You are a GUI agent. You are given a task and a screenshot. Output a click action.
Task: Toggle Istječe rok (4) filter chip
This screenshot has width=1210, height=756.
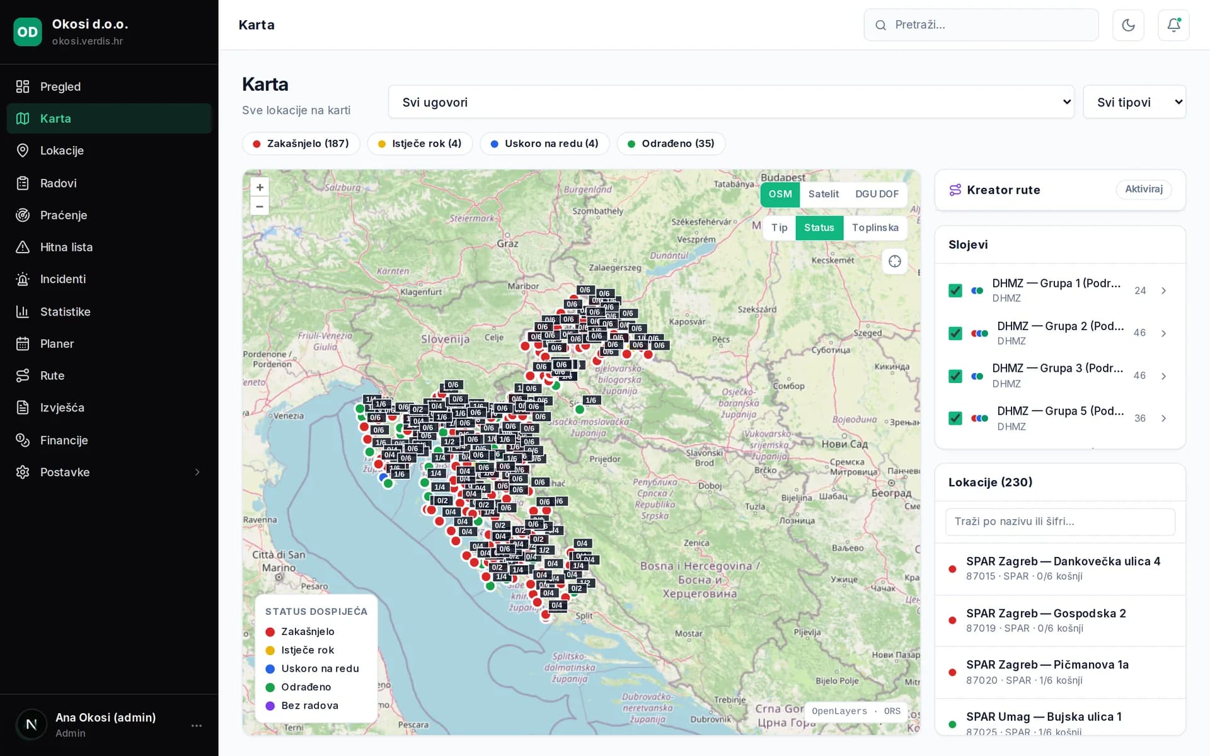pos(420,144)
